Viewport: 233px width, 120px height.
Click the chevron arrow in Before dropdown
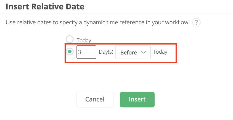point(144,53)
